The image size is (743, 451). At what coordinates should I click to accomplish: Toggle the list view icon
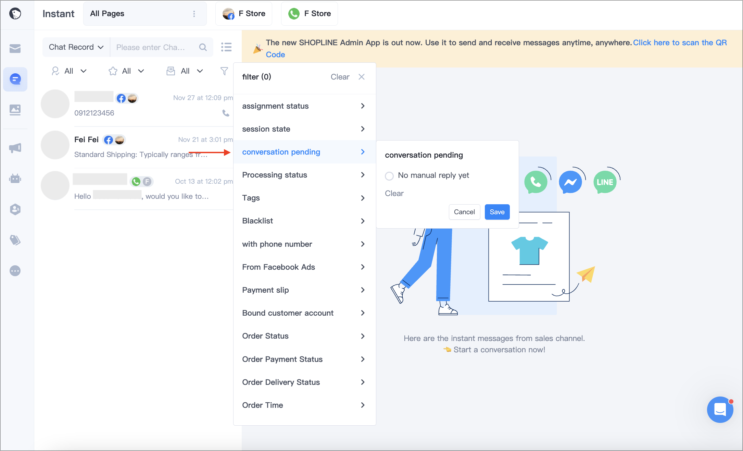click(226, 47)
